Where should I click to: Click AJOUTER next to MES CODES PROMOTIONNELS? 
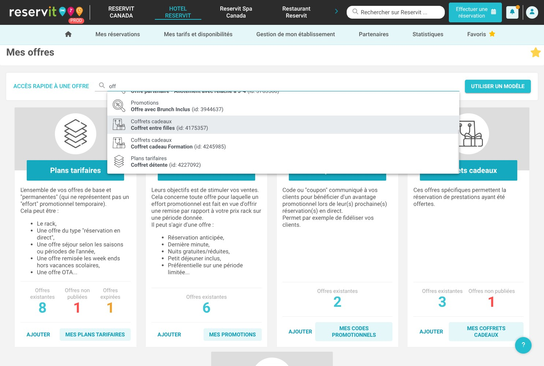click(x=300, y=332)
